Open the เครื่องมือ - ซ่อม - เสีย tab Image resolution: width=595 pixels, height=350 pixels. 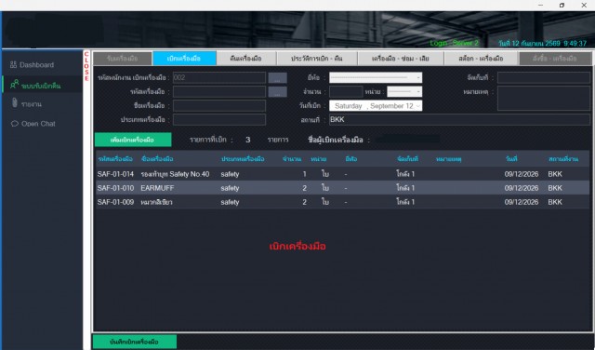[401, 59]
